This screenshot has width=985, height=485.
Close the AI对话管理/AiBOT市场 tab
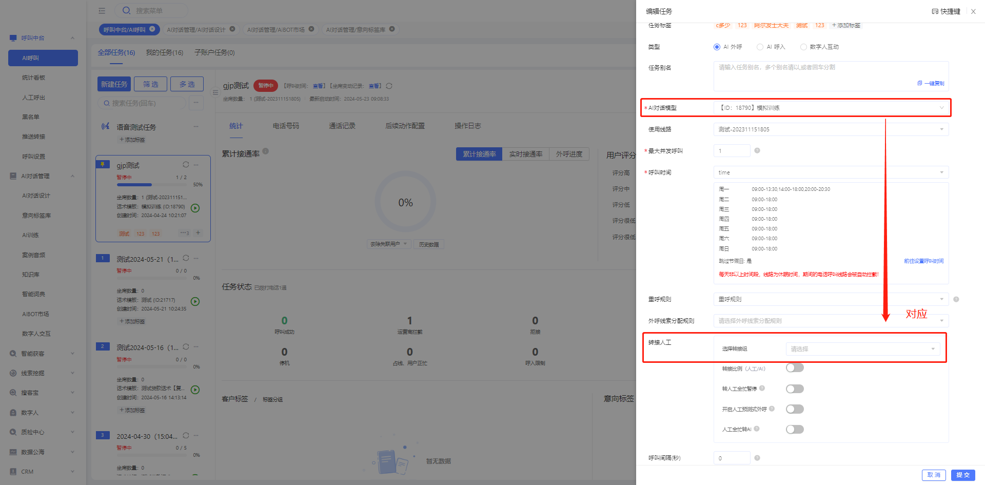tap(311, 29)
